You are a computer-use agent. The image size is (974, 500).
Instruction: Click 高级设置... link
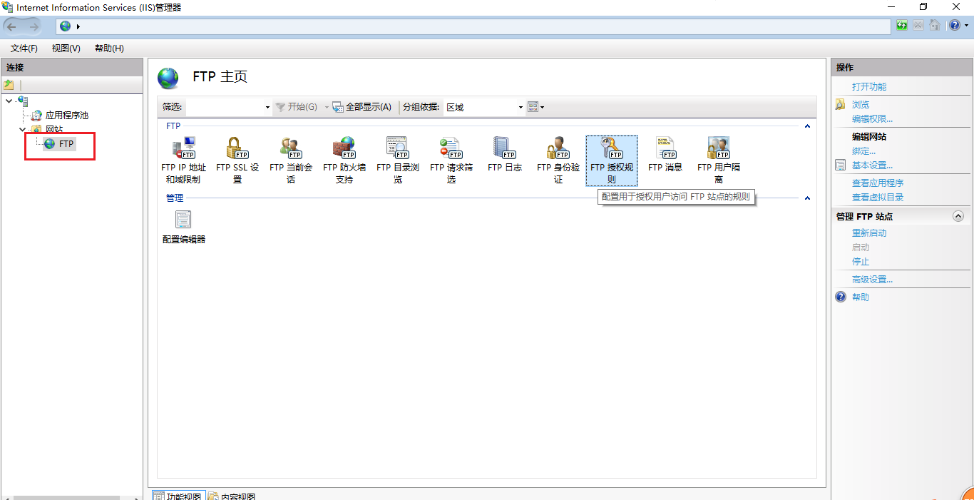[x=872, y=280]
